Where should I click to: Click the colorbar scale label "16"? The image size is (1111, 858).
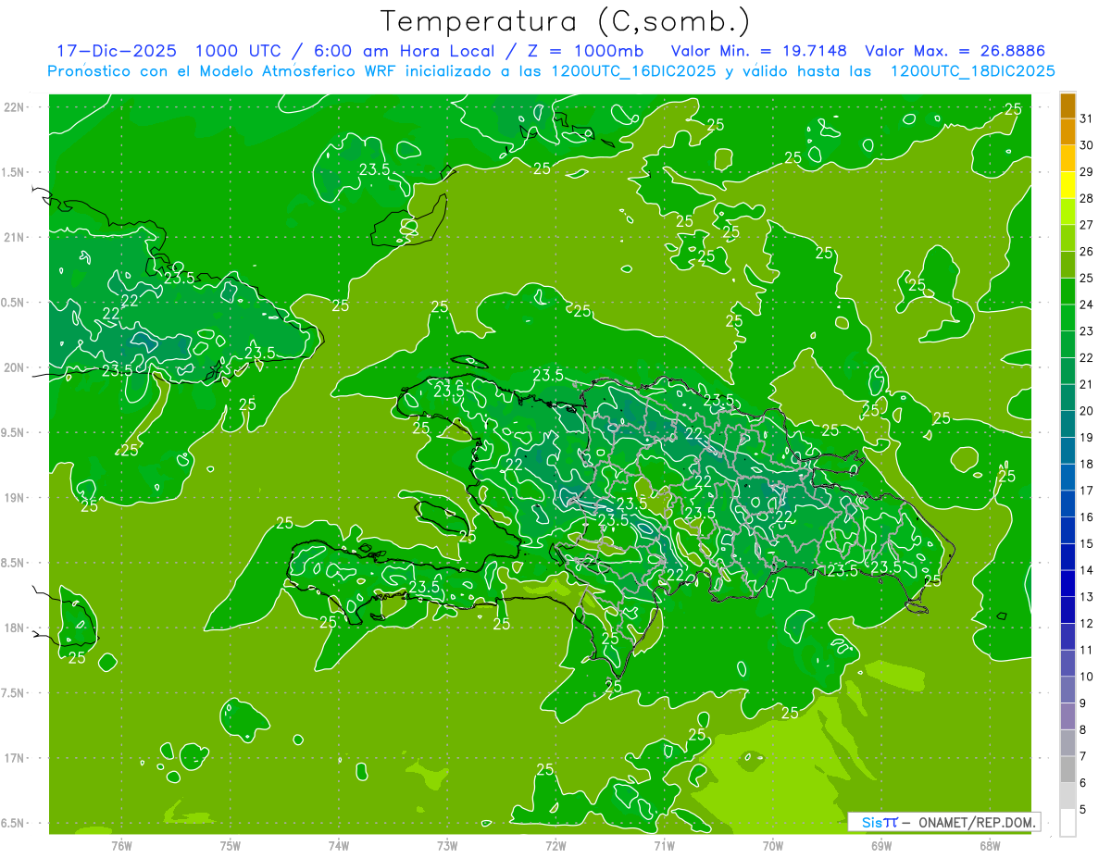[1087, 517]
